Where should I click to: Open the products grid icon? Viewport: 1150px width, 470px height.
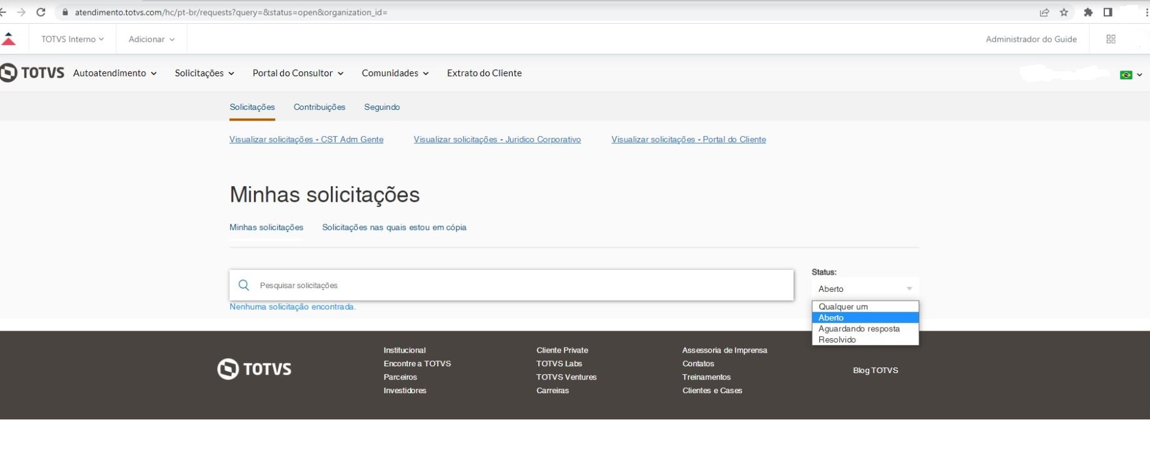click(x=1111, y=39)
